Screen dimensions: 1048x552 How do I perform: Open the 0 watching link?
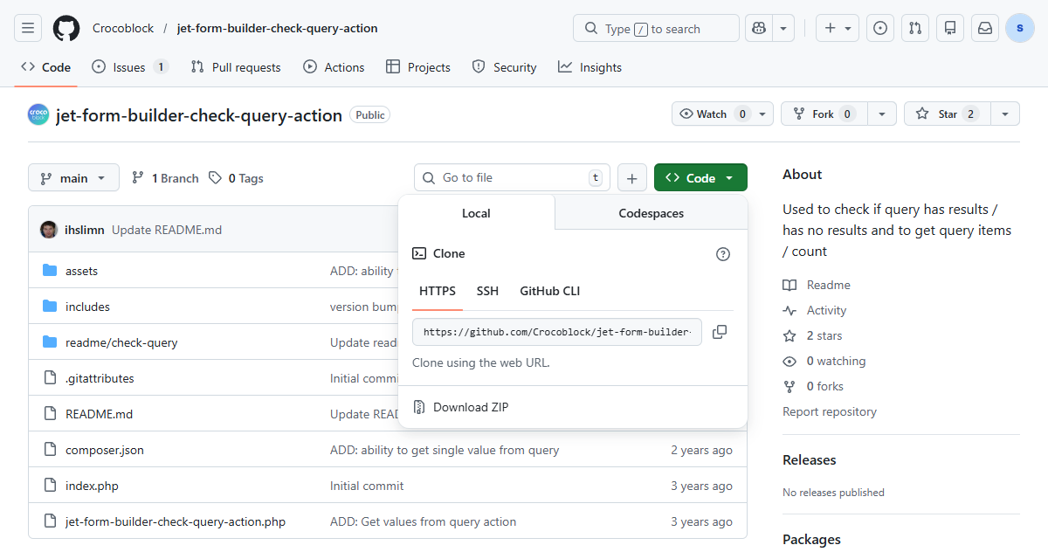tap(824, 361)
